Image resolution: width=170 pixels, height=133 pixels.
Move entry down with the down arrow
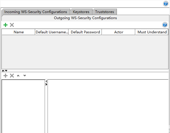[25, 76]
